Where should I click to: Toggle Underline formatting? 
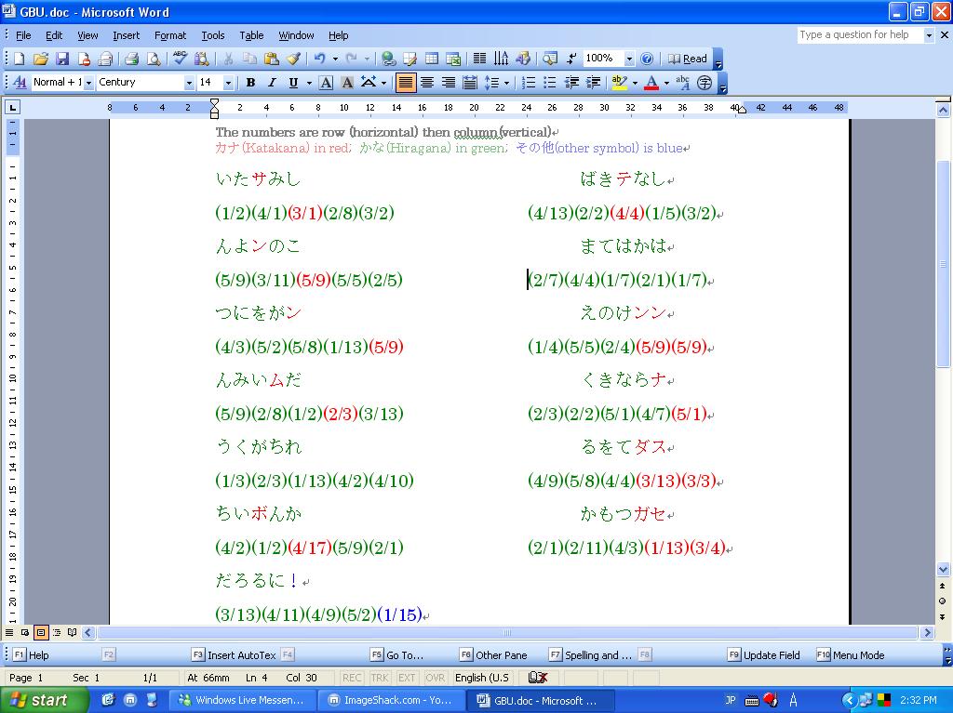(x=293, y=83)
